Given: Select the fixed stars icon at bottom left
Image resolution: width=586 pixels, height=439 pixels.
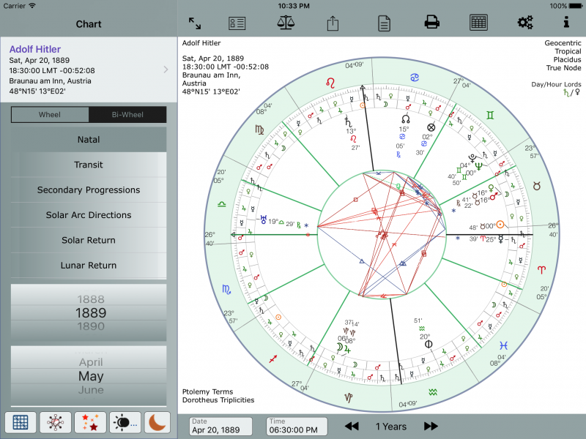Looking at the screenshot, I should coord(89,422).
